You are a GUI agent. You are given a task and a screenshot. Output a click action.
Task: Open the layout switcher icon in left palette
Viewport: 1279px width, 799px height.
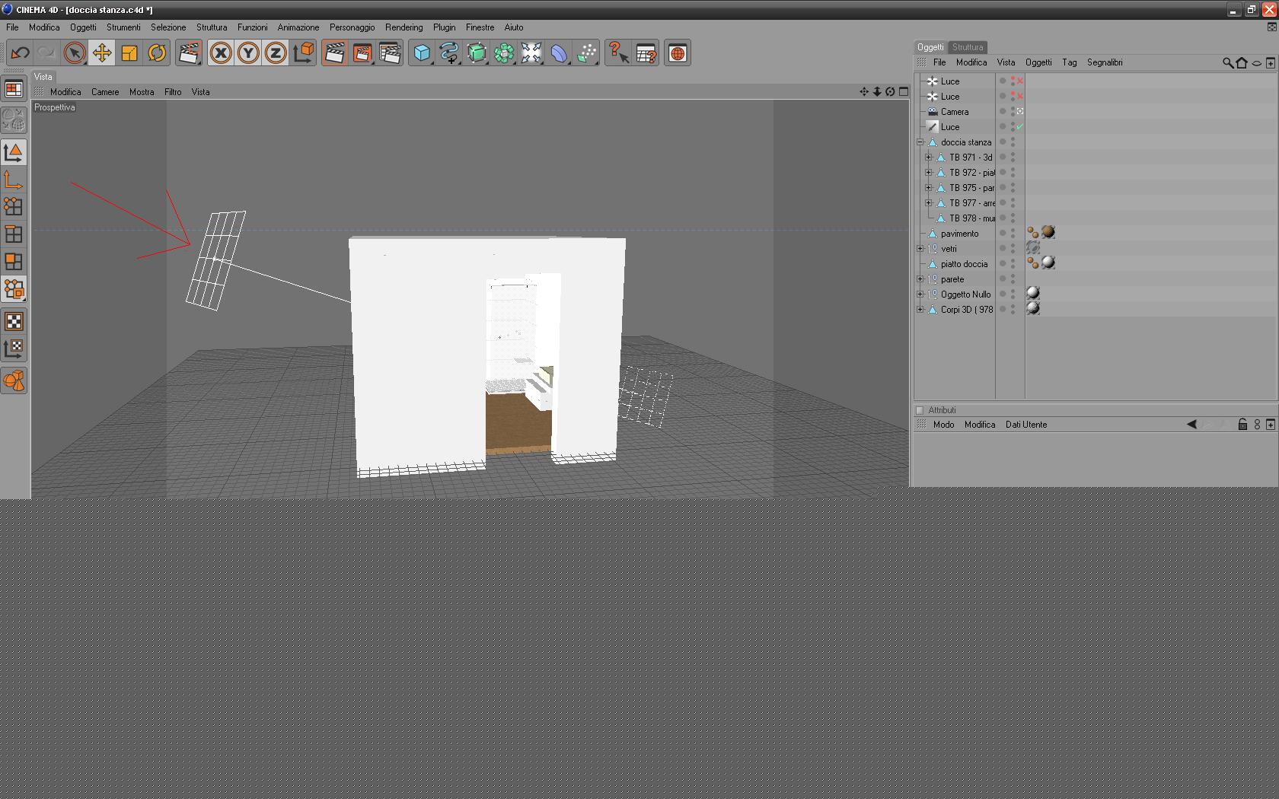(14, 90)
